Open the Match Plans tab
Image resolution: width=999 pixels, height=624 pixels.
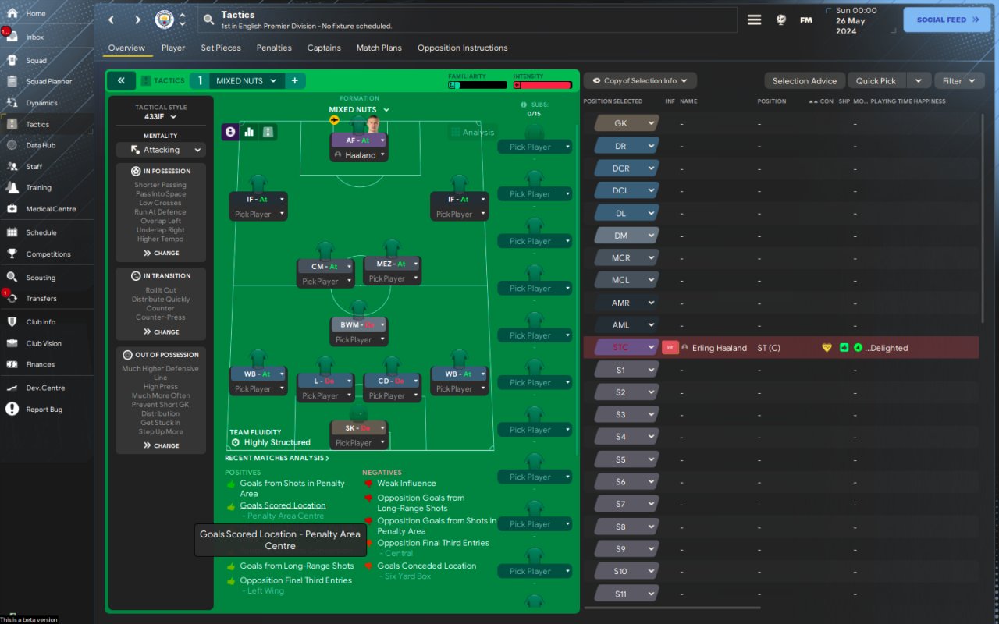click(379, 48)
